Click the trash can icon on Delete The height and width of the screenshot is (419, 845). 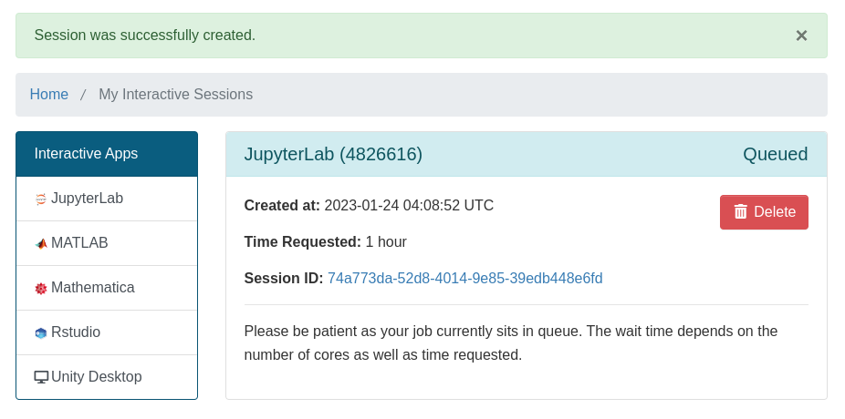[x=741, y=211]
